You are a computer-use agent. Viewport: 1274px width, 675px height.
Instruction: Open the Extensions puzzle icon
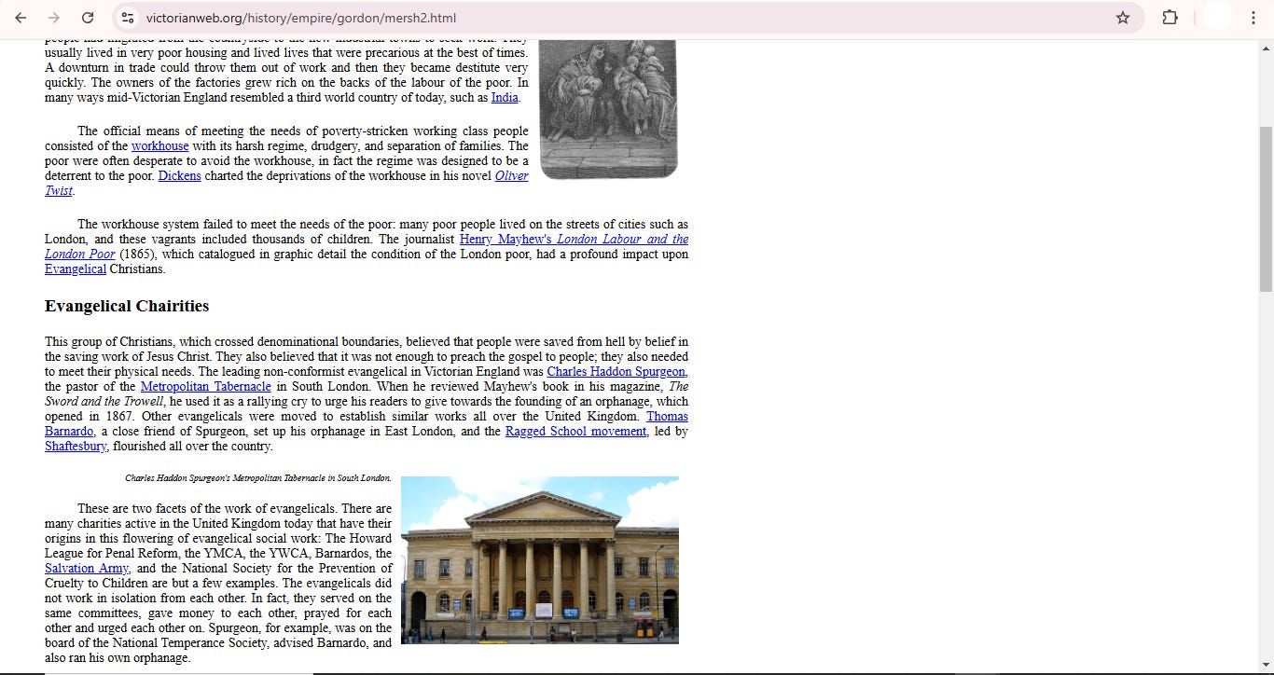[1170, 18]
